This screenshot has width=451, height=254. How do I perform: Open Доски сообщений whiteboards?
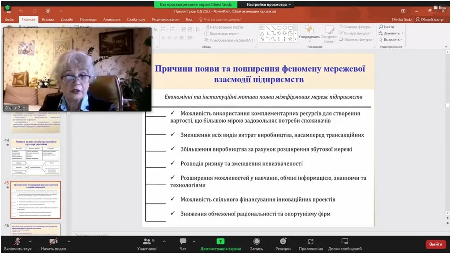click(344, 244)
